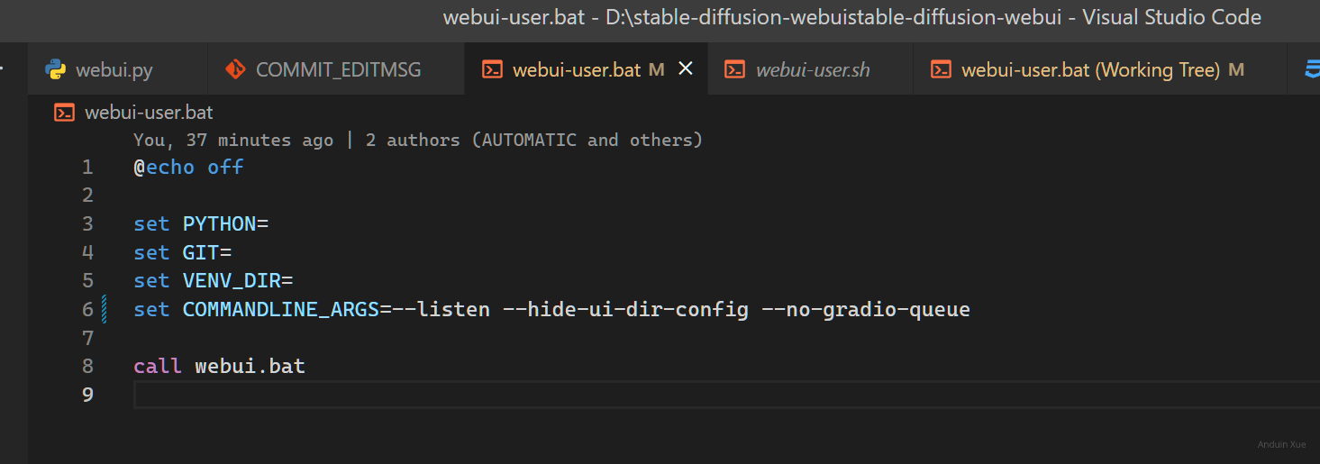
Task: Click the breadcrumb file icon above the editor
Action: (64, 113)
